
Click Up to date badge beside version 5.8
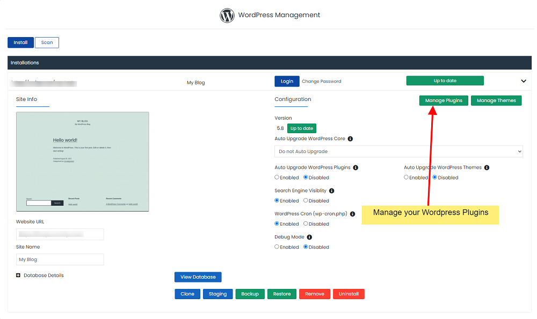(302, 128)
